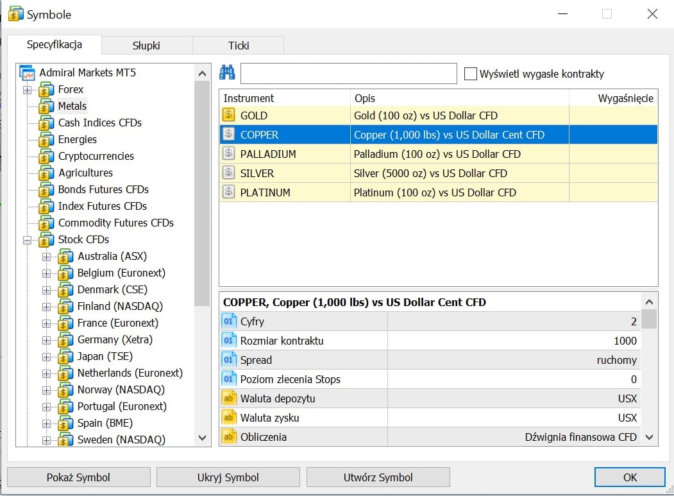Click the Energies folder icon
The width and height of the screenshot is (674, 496).
point(47,140)
